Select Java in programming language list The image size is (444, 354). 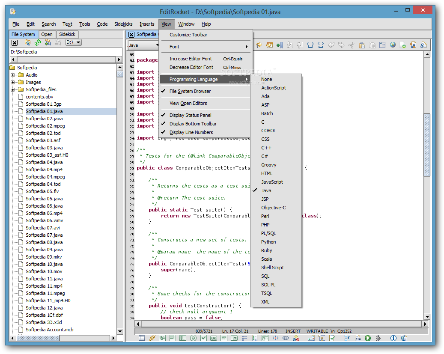(x=276, y=190)
